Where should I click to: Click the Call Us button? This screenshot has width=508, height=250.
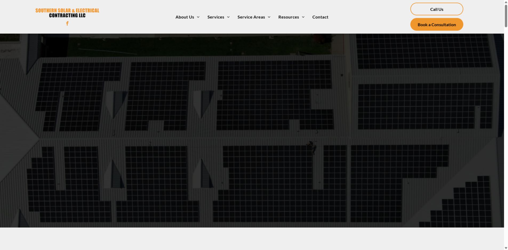point(437,9)
